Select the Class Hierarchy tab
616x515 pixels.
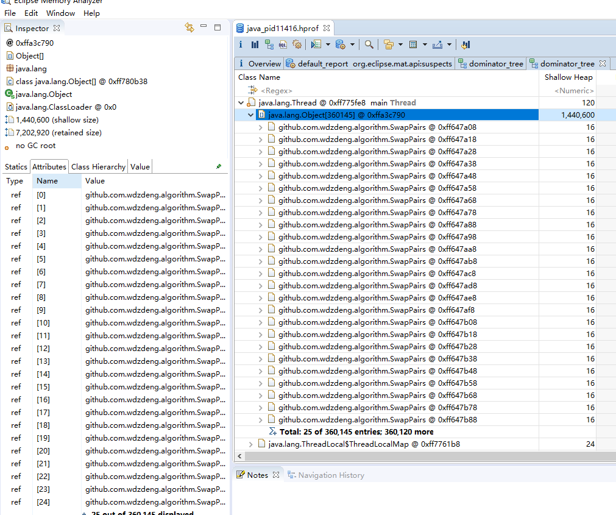(x=98, y=166)
